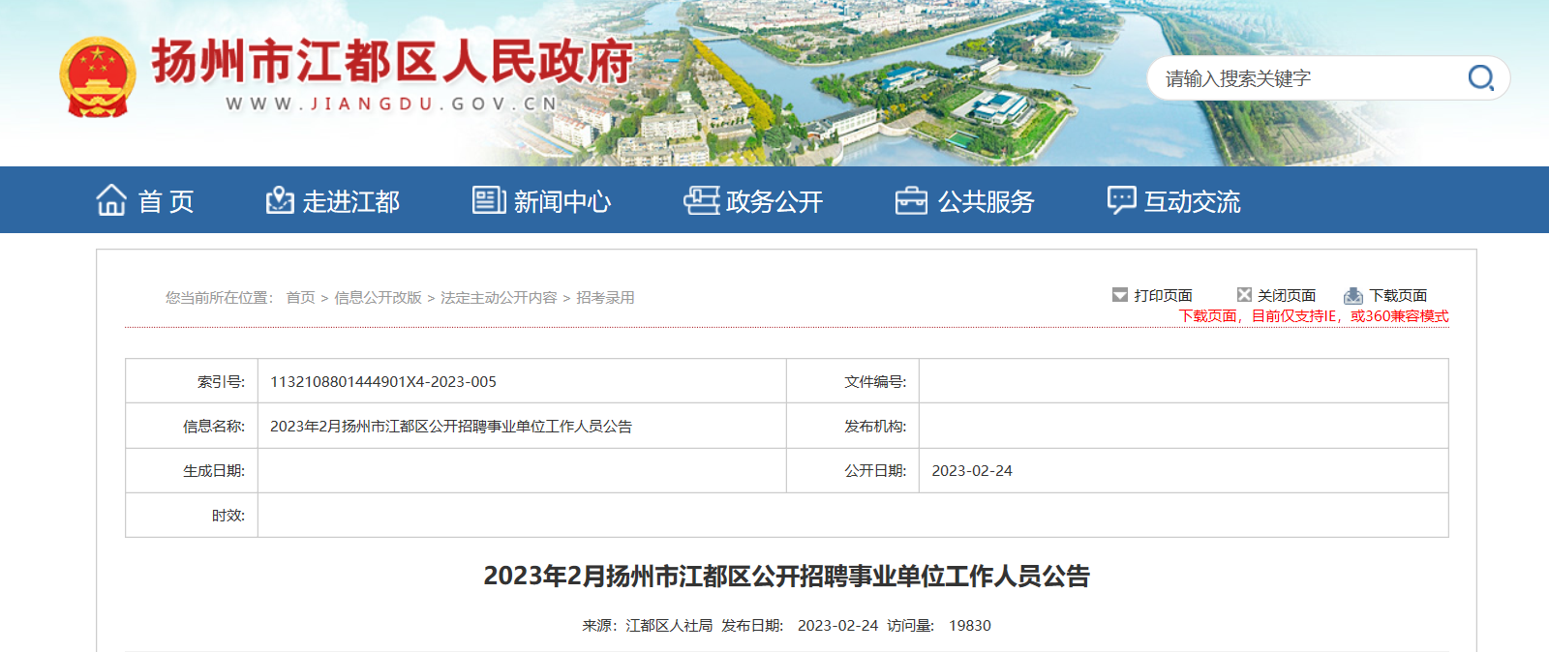This screenshot has width=1549, height=652.
Task: Click the X icon for 关闭页面
Action: tap(1244, 295)
